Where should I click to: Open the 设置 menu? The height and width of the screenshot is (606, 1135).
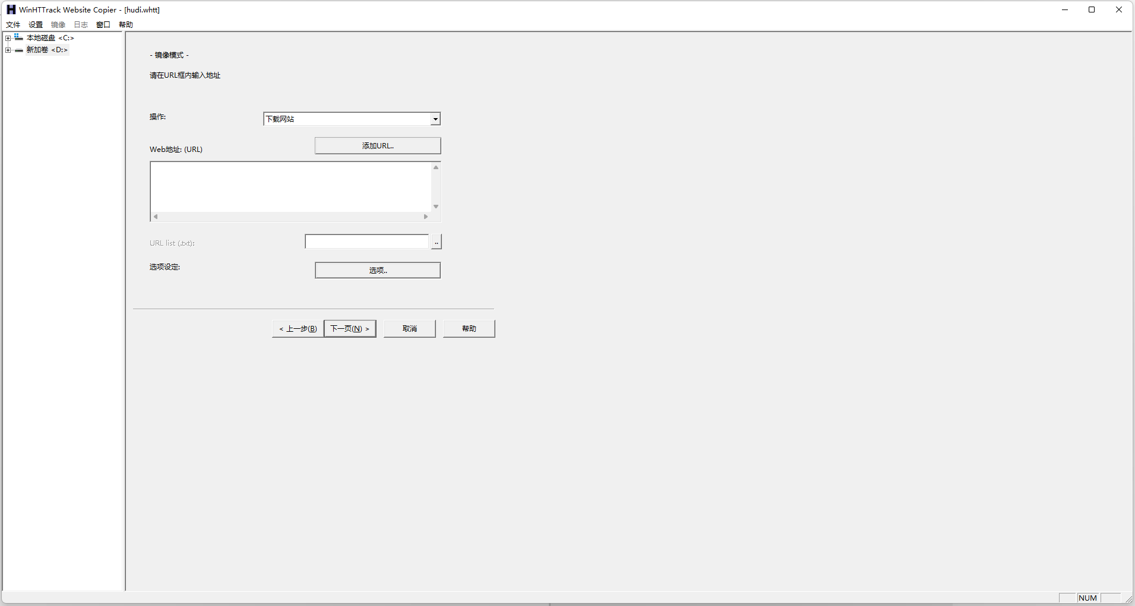36,24
